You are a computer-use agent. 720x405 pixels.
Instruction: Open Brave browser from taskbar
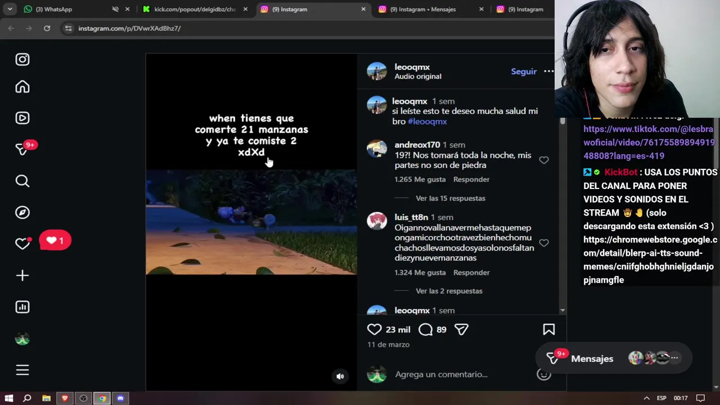[x=65, y=398]
